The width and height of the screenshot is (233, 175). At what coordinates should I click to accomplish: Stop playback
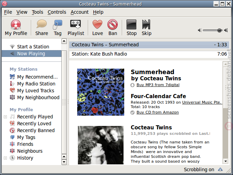(x=131, y=27)
